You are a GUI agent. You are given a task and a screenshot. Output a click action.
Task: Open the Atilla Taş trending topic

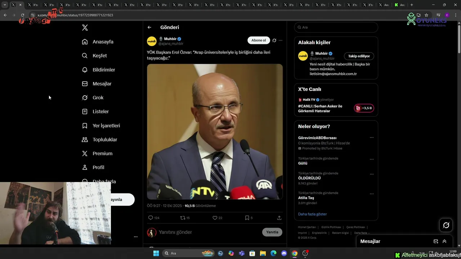tap(306, 198)
